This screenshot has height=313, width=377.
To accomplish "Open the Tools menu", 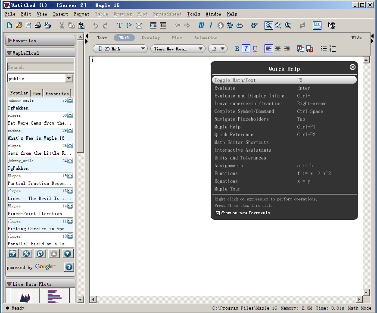I will [193, 14].
